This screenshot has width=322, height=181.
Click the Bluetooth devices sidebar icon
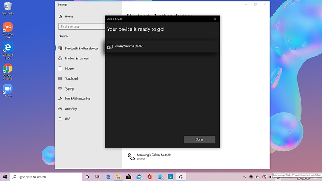[60, 48]
